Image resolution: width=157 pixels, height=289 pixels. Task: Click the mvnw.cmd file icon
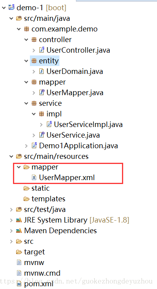tap(19, 273)
